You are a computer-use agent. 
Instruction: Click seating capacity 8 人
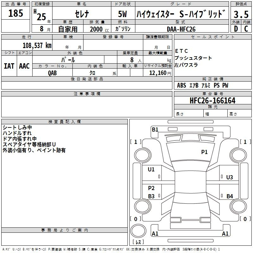[136, 60]
